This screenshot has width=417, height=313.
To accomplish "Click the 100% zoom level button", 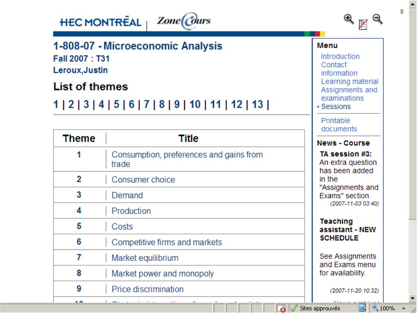I will pos(384,308).
